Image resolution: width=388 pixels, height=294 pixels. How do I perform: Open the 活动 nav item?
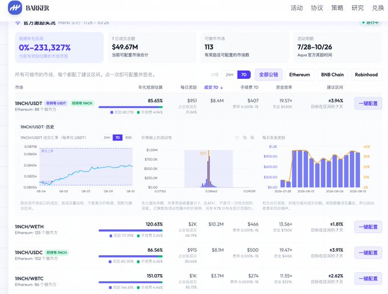pyautogui.click(x=297, y=8)
